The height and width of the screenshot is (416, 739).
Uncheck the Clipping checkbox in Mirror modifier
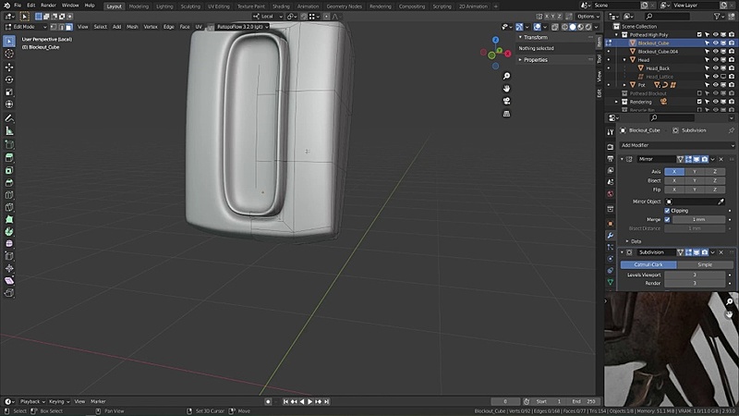pyautogui.click(x=667, y=211)
